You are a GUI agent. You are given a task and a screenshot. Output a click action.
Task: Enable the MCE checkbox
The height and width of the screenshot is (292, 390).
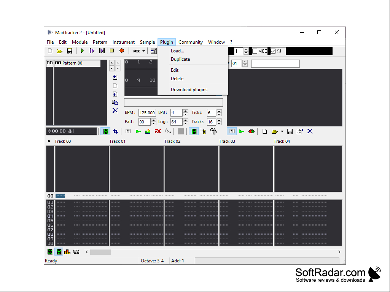tap(255, 51)
